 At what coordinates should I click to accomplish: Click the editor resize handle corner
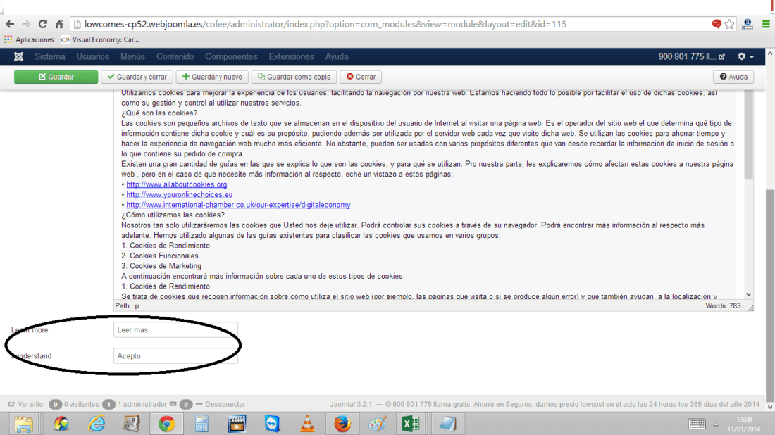[x=750, y=308]
